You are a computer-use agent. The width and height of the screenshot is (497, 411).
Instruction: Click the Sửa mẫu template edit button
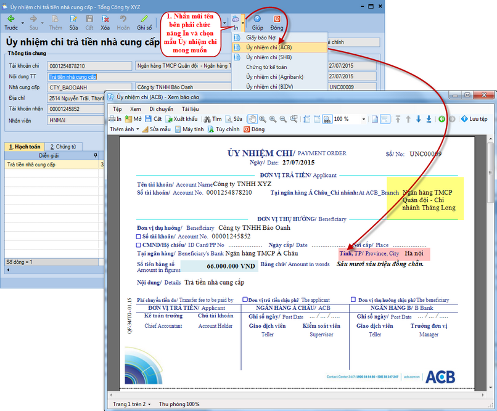pyautogui.click(x=156, y=129)
